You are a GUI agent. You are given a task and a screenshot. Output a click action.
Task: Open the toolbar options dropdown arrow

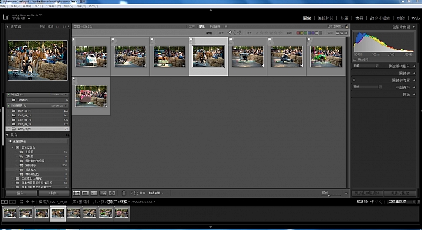[x=346, y=193]
